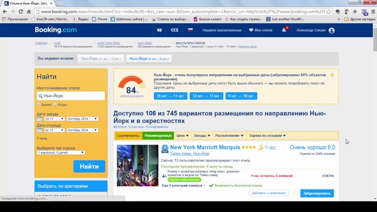Open recent search Нью-Йорк 11 окт. – 12 окт.
This screenshot has height=212, width=377.
[101, 59]
